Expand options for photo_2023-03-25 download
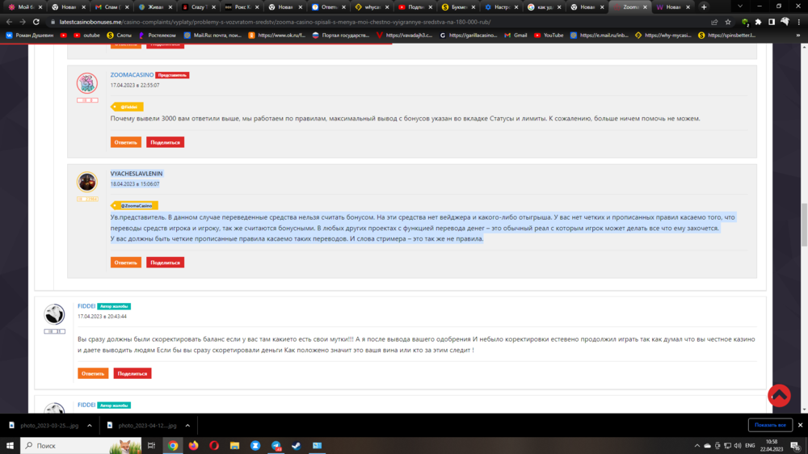808x454 pixels. point(89,425)
